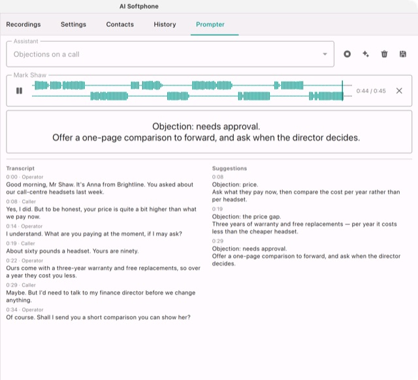Image resolution: width=418 pixels, height=380 pixels.
Task: Click the 'AI Softphone' window title
Action: click(x=139, y=7)
